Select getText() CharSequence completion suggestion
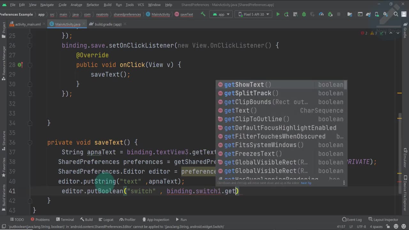This screenshot has height=230, width=409. tap(281, 111)
